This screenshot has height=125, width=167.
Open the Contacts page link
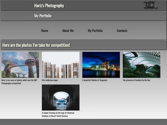pyautogui.click(x=122, y=31)
